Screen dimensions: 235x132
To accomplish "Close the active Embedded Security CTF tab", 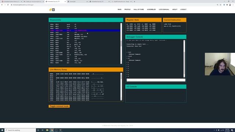I will coord(65,1).
